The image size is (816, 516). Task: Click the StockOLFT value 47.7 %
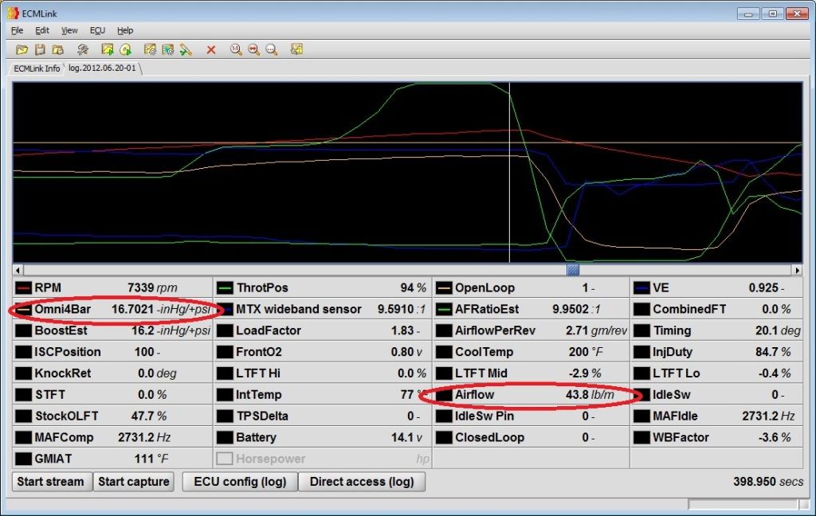pyautogui.click(x=149, y=416)
